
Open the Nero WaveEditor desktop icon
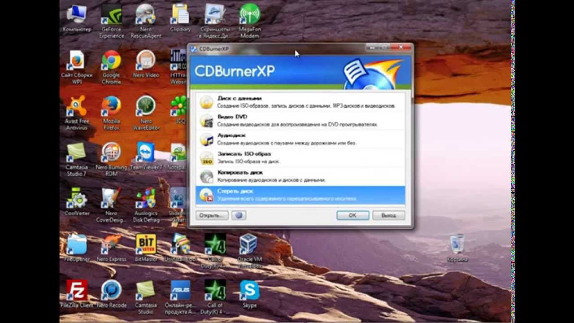click(x=146, y=113)
